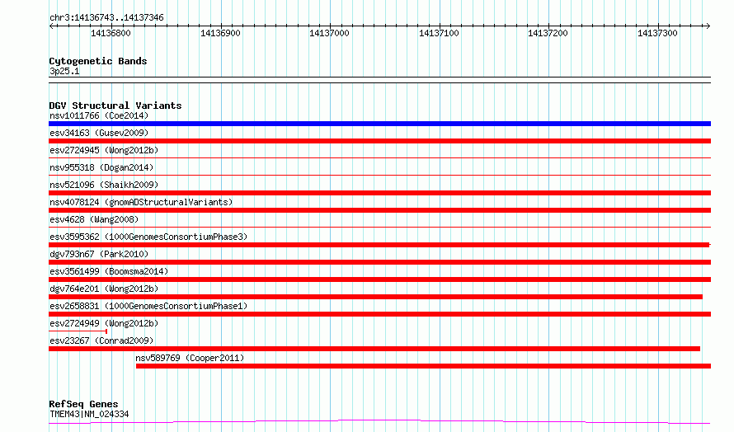Select the nsv1011766 (Coe2014) label
The width and height of the screenshot is (734, 432).
tap(99, 115)
